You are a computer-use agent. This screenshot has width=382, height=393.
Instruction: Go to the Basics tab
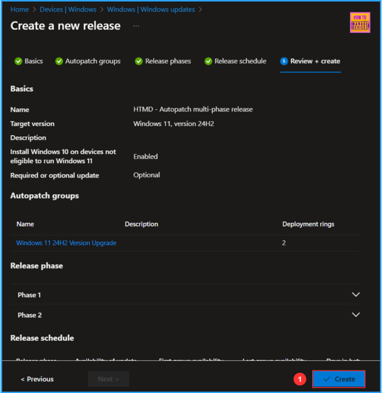click(x=29, y=61)
